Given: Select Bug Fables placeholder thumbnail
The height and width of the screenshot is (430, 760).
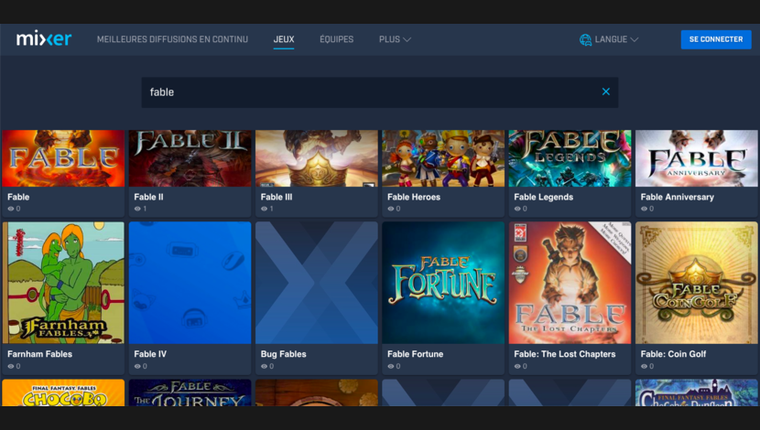Looking at the screenshot, I should click(x=316, y=282).
